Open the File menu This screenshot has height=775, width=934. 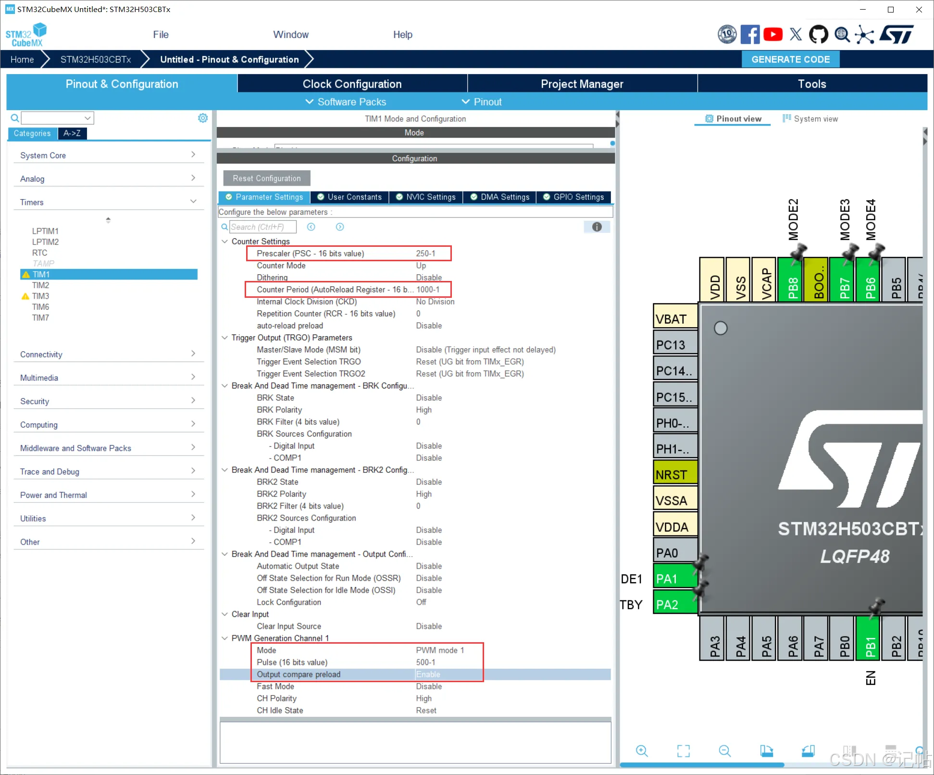161,35
